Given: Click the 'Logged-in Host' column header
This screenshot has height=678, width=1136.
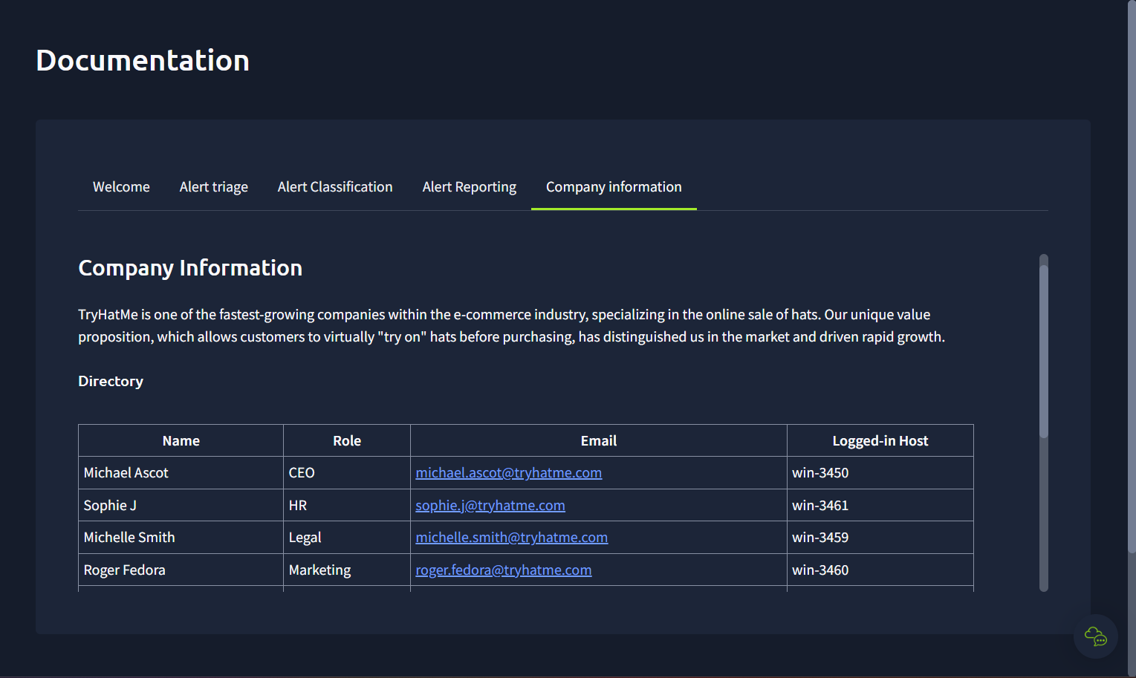Looking at the screenshot, I should 880,441.
